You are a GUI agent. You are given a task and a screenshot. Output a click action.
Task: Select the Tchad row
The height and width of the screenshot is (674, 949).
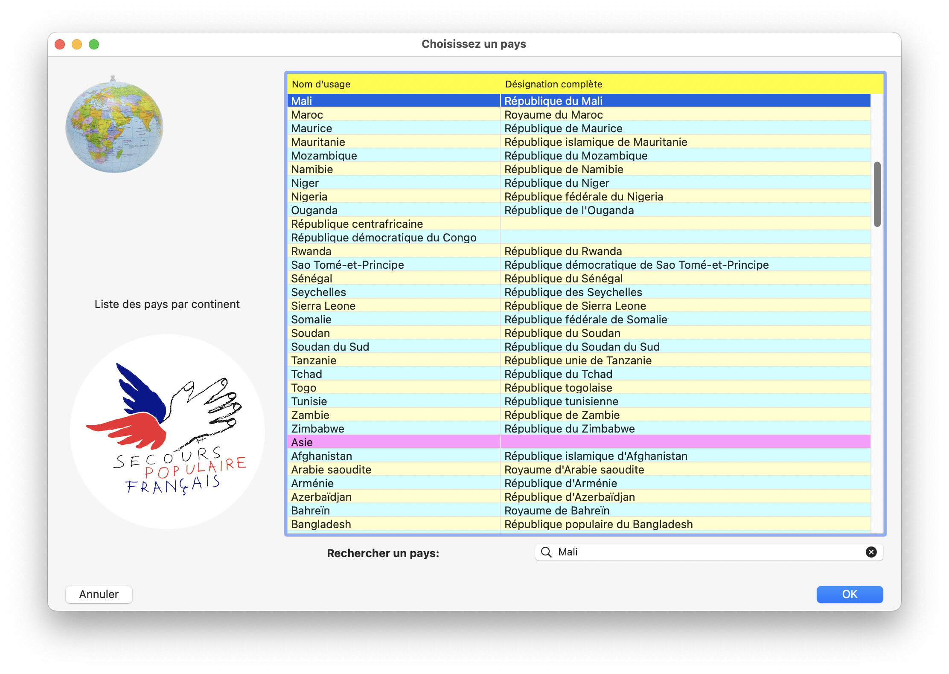tap(579, 374)
